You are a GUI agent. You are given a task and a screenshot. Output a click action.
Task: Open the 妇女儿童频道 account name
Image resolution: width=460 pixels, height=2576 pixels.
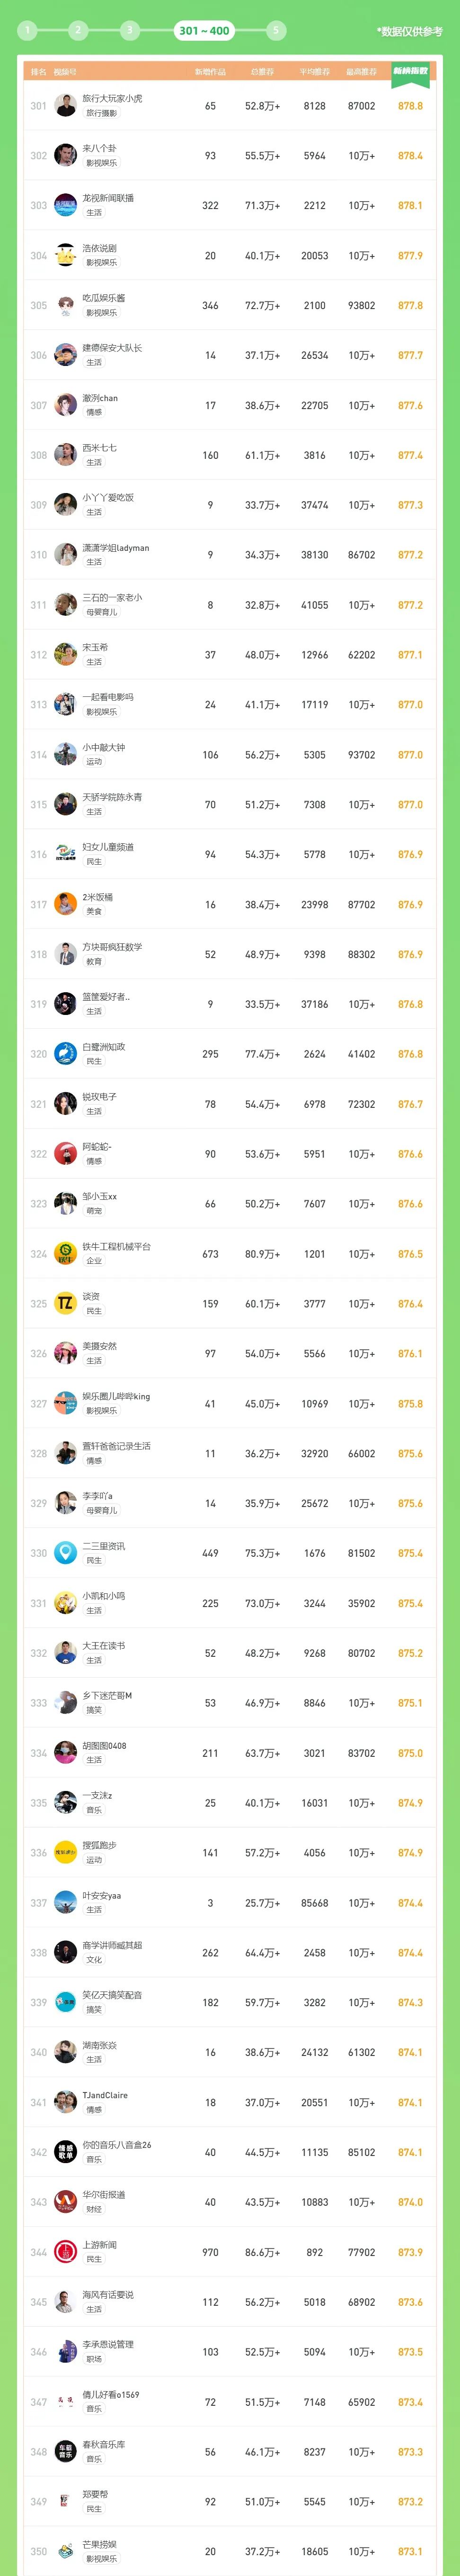pos(108,847)
